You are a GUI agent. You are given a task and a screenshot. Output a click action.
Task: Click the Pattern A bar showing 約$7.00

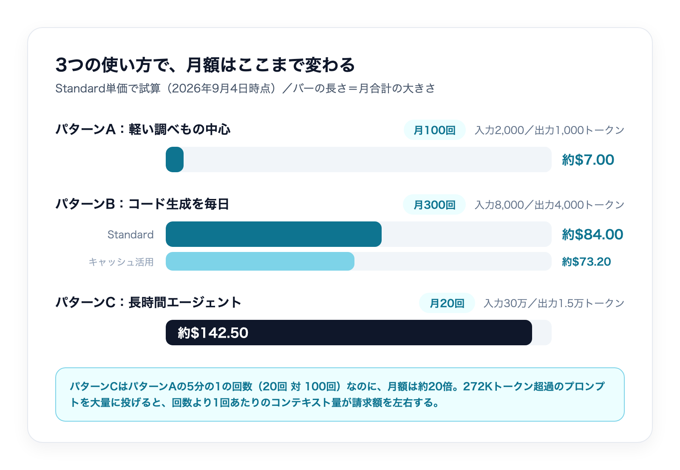pyautogui.click(x=175, y=159)
